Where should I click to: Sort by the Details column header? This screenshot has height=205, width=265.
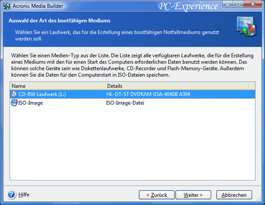click(x=177, y=86)
